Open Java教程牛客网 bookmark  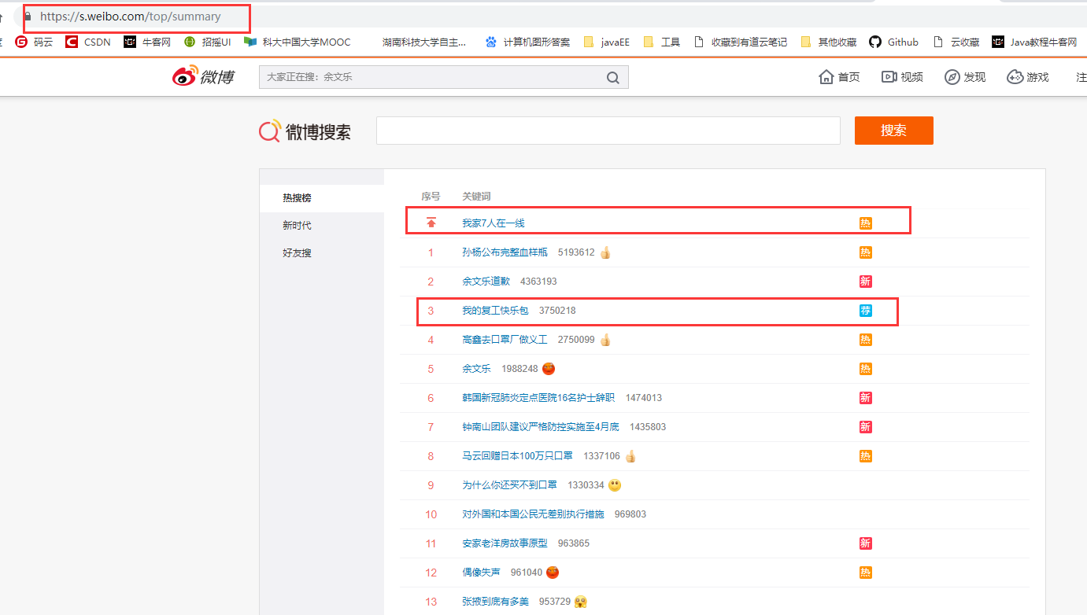pos(1034,42)
